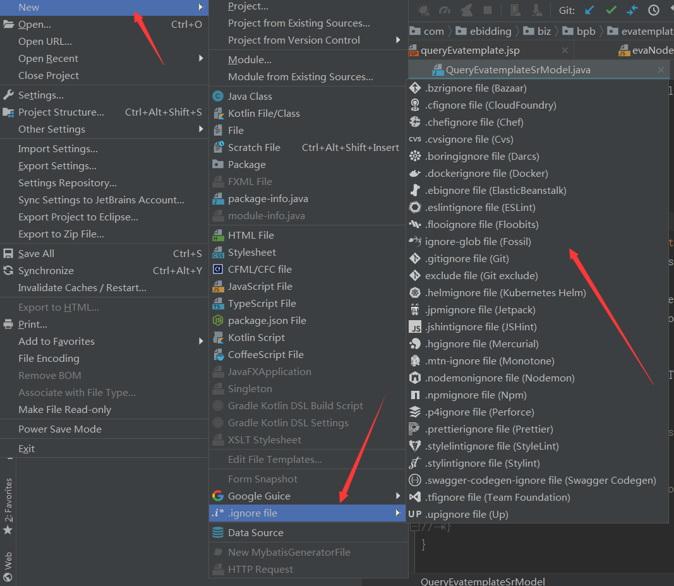Click the HTML File icon
This screenshot has width=674, height=586.
(x=219, y=236)
